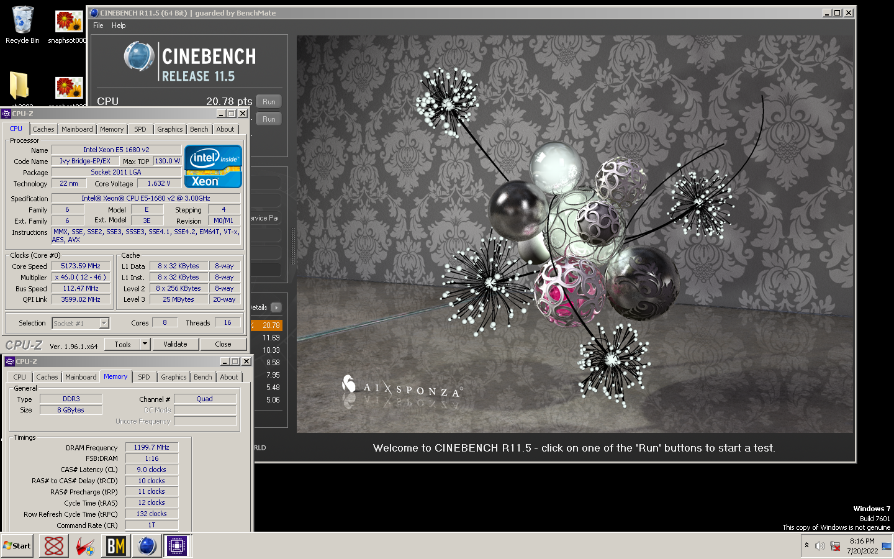Click the taskbar clock showing 8:16 PM

click(x=862, y=546)
